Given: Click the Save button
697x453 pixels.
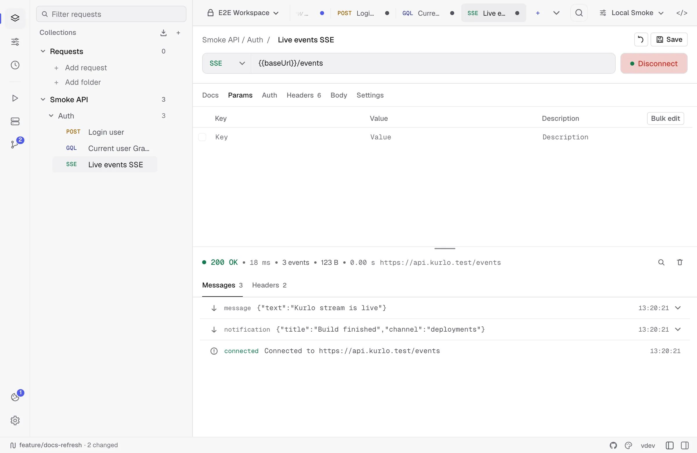Looking at the screenshot, I should point(669,39).
